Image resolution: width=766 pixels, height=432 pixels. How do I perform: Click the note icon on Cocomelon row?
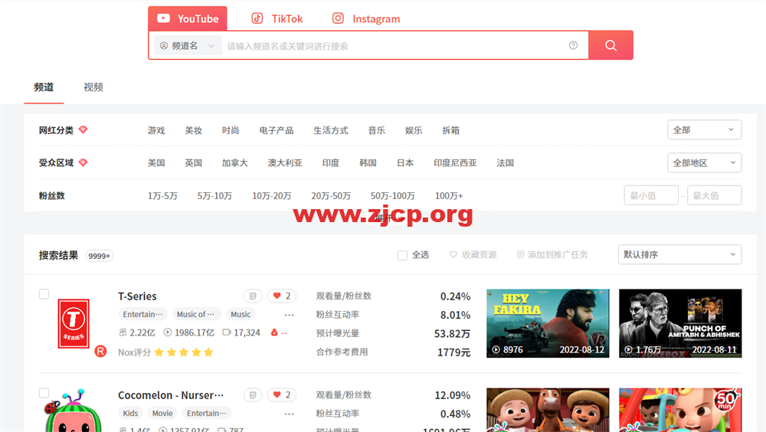253,394
